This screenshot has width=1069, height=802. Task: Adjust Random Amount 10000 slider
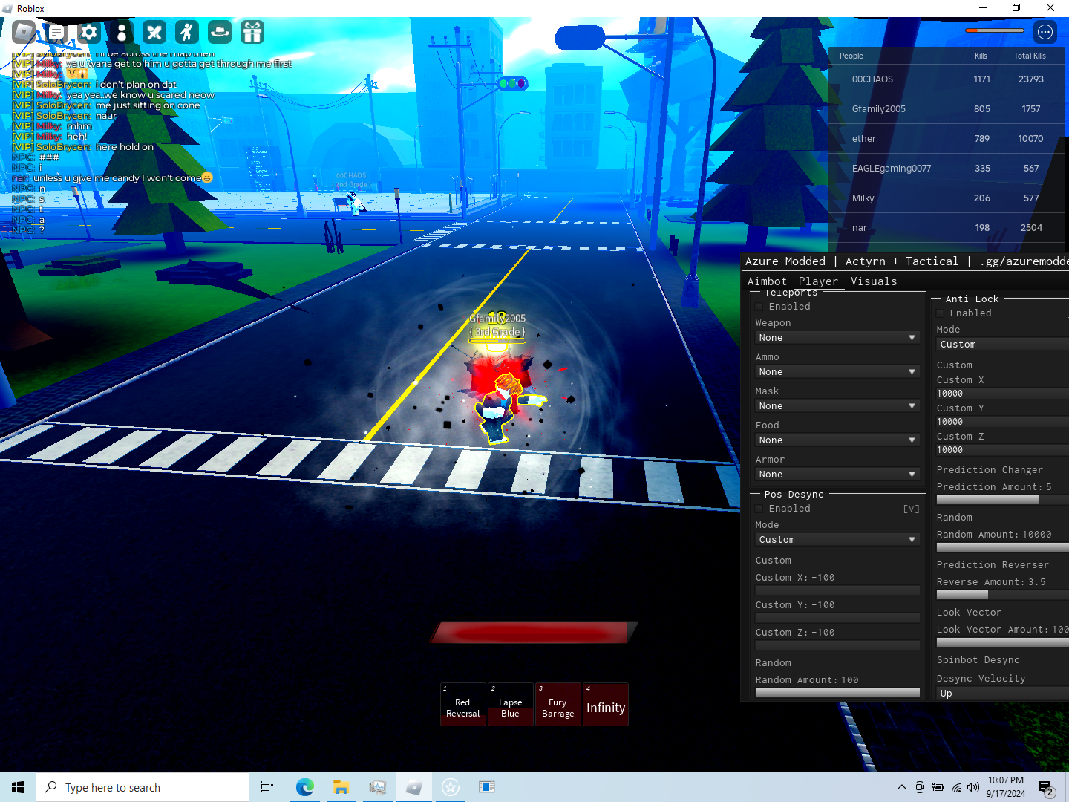(x=1002, y=547)
